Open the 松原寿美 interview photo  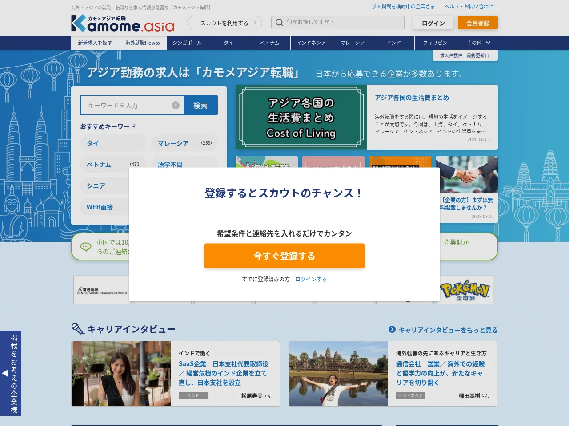[121, 374]
